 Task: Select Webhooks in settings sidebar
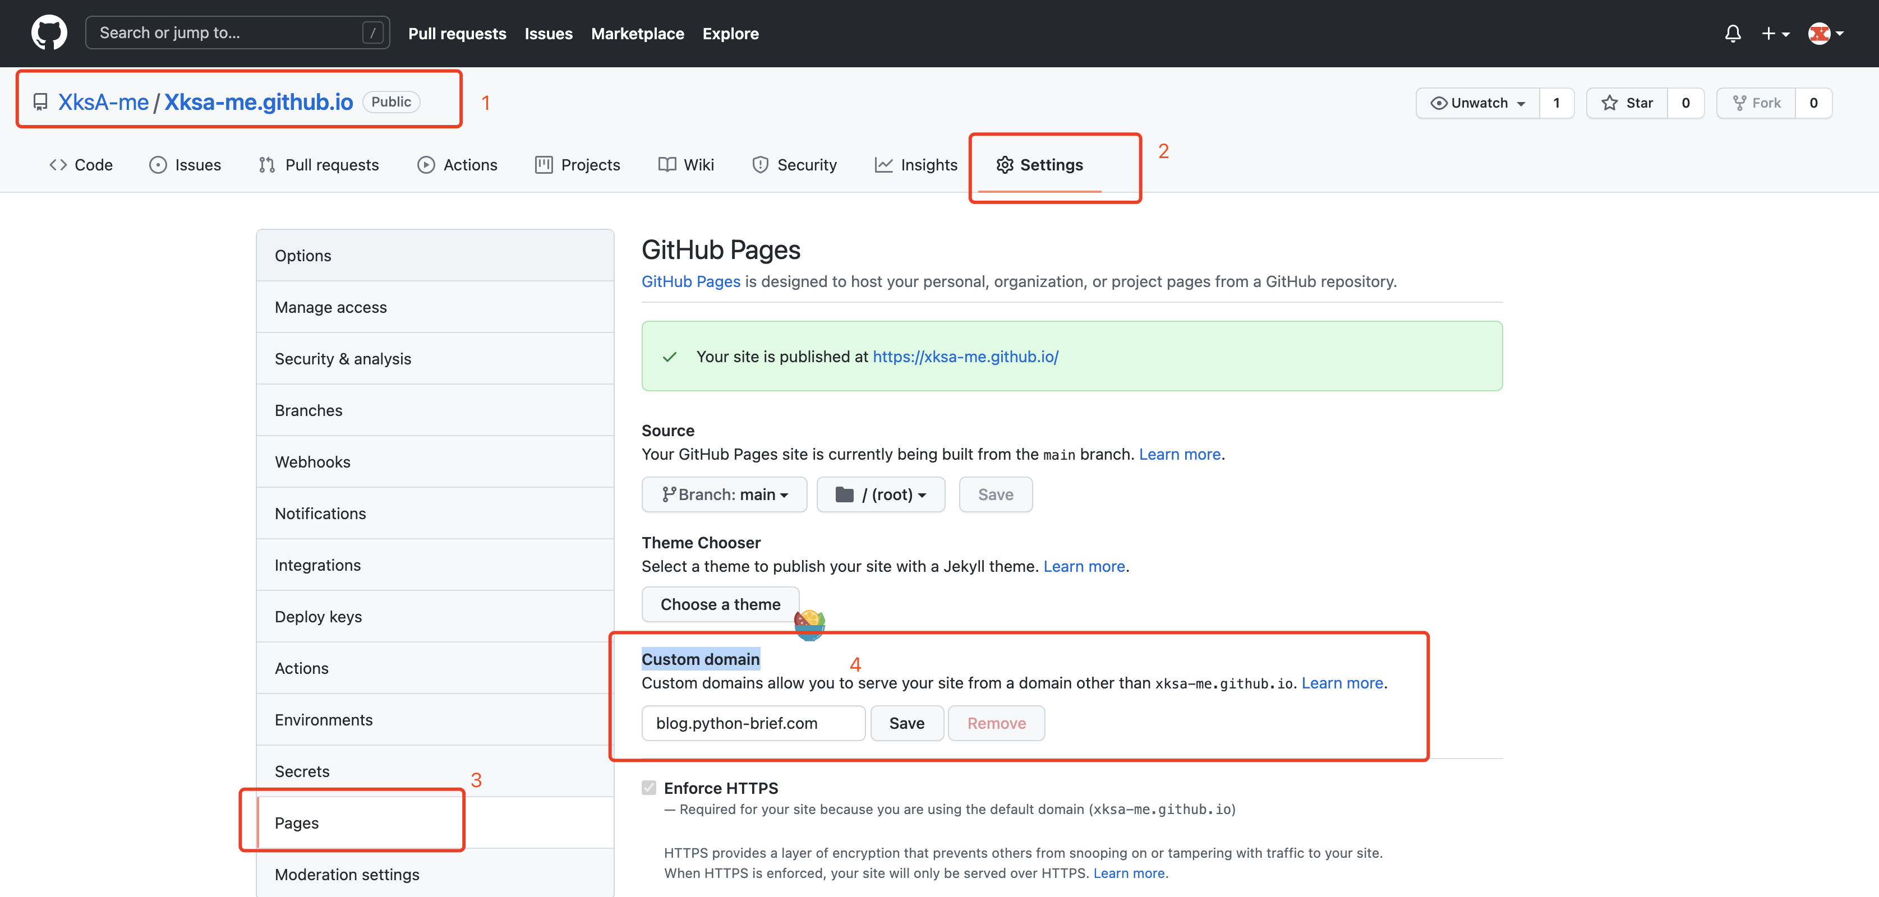click(x=312, y=461)
